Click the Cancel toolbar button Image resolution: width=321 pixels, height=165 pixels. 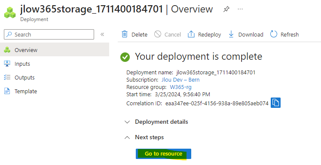point(168,34)
